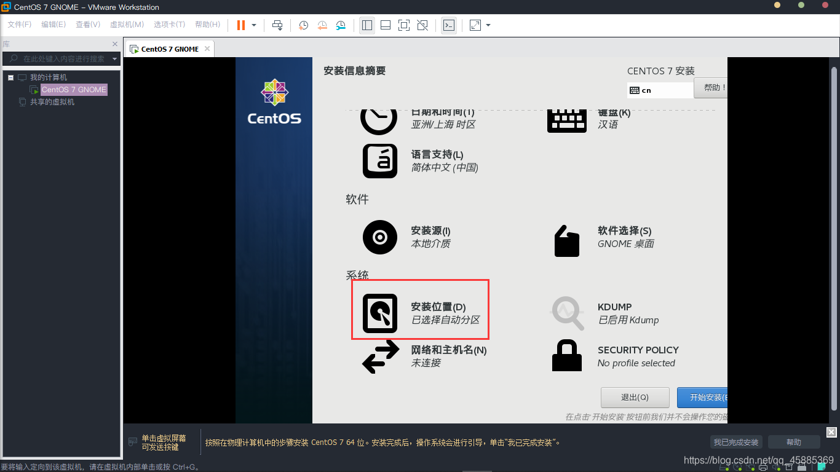Open the 帮助(H) menu
This screenshot has width=840, height=472.
tap(207, 25)
